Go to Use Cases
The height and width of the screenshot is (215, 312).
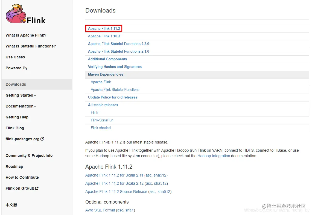pyautogui.click(x=15, y=57)
